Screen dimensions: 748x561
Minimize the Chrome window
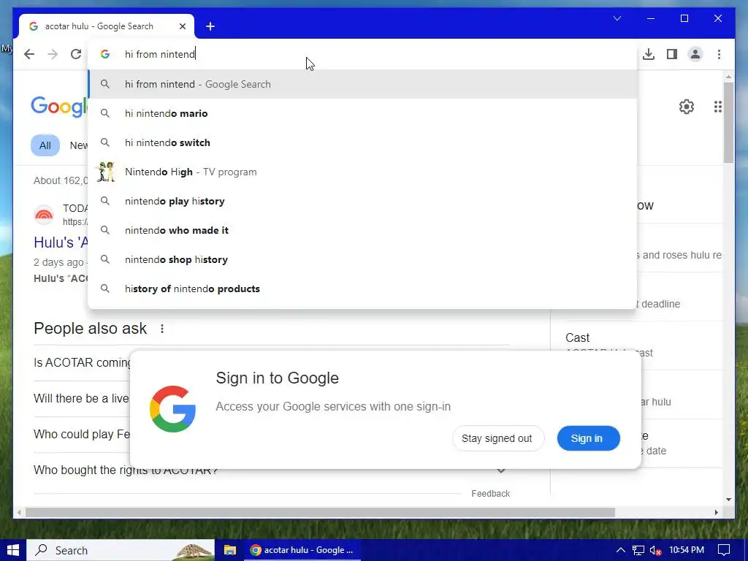(651, 18)
